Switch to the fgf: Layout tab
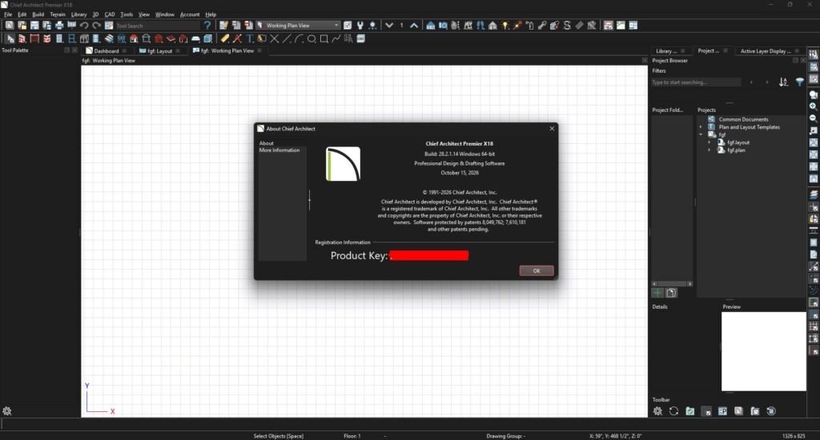 (x=159, y=50)
